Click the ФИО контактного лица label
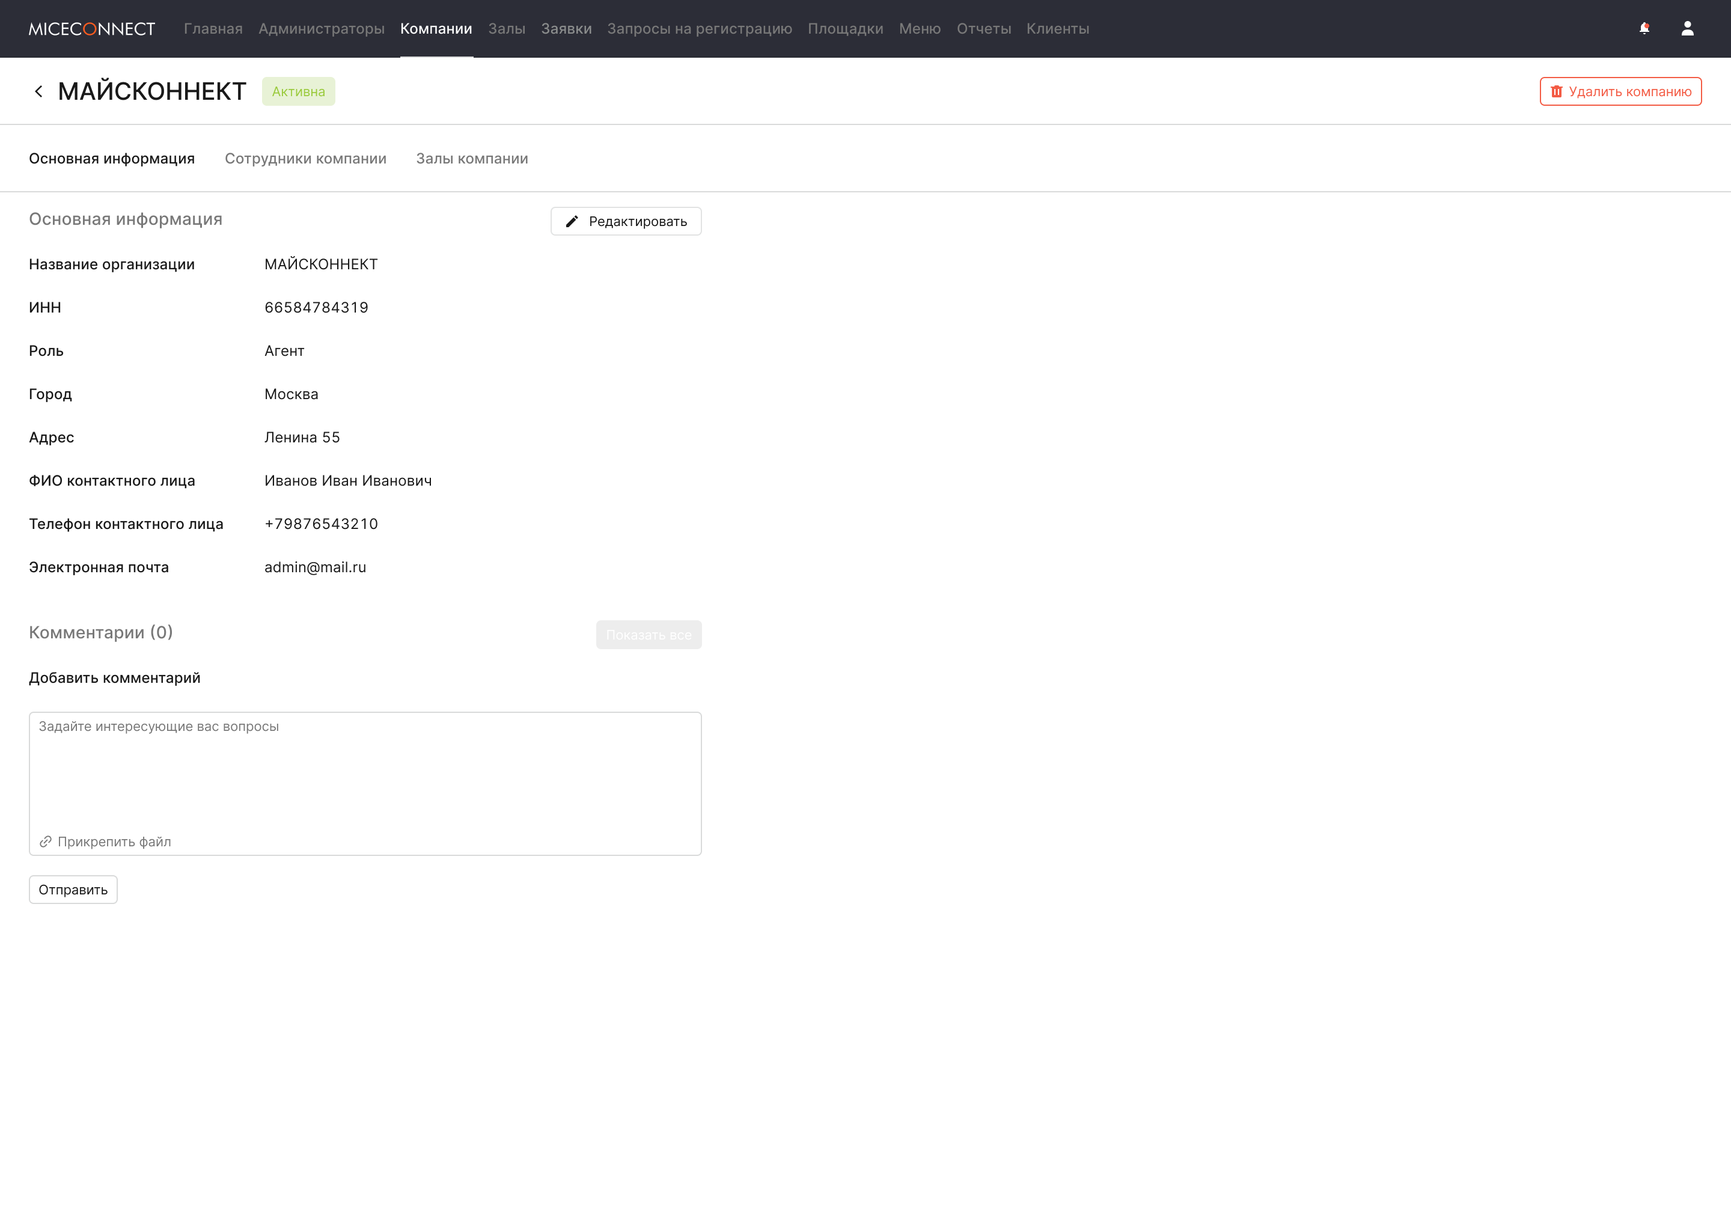 click(111, 481)
